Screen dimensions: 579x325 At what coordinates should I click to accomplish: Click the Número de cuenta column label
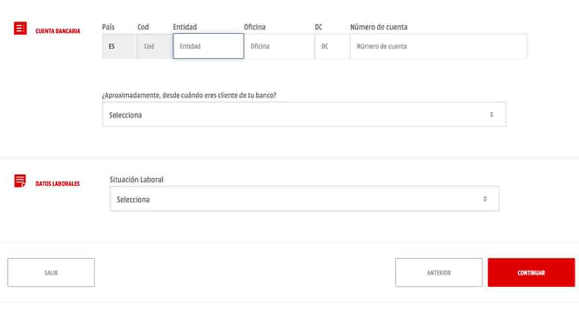pos(379,27)
